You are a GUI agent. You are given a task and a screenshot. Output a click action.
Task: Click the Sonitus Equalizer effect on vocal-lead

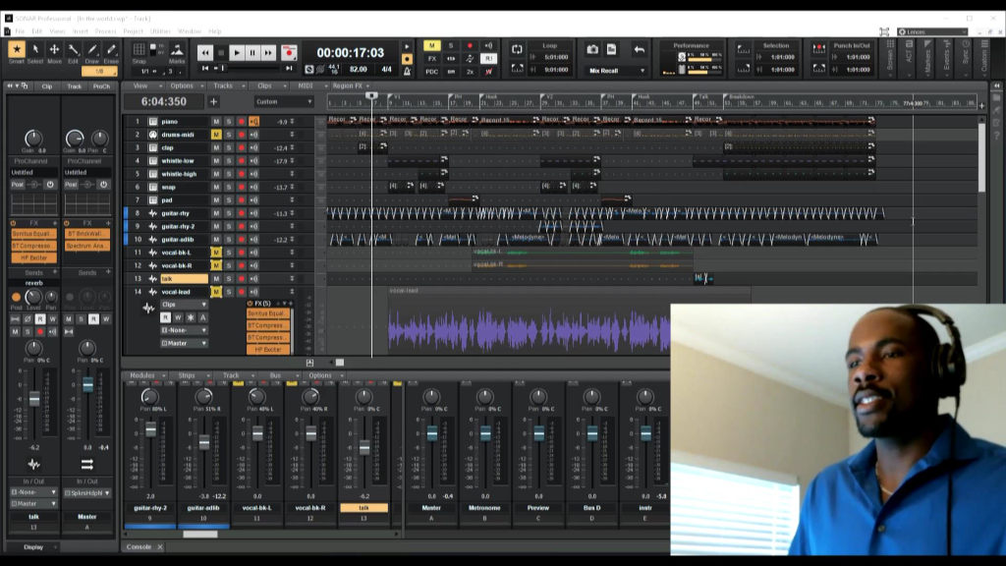pos(266,313)
